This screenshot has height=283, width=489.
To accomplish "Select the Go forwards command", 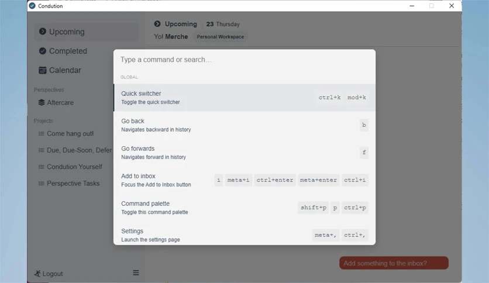I will (244, 153).
